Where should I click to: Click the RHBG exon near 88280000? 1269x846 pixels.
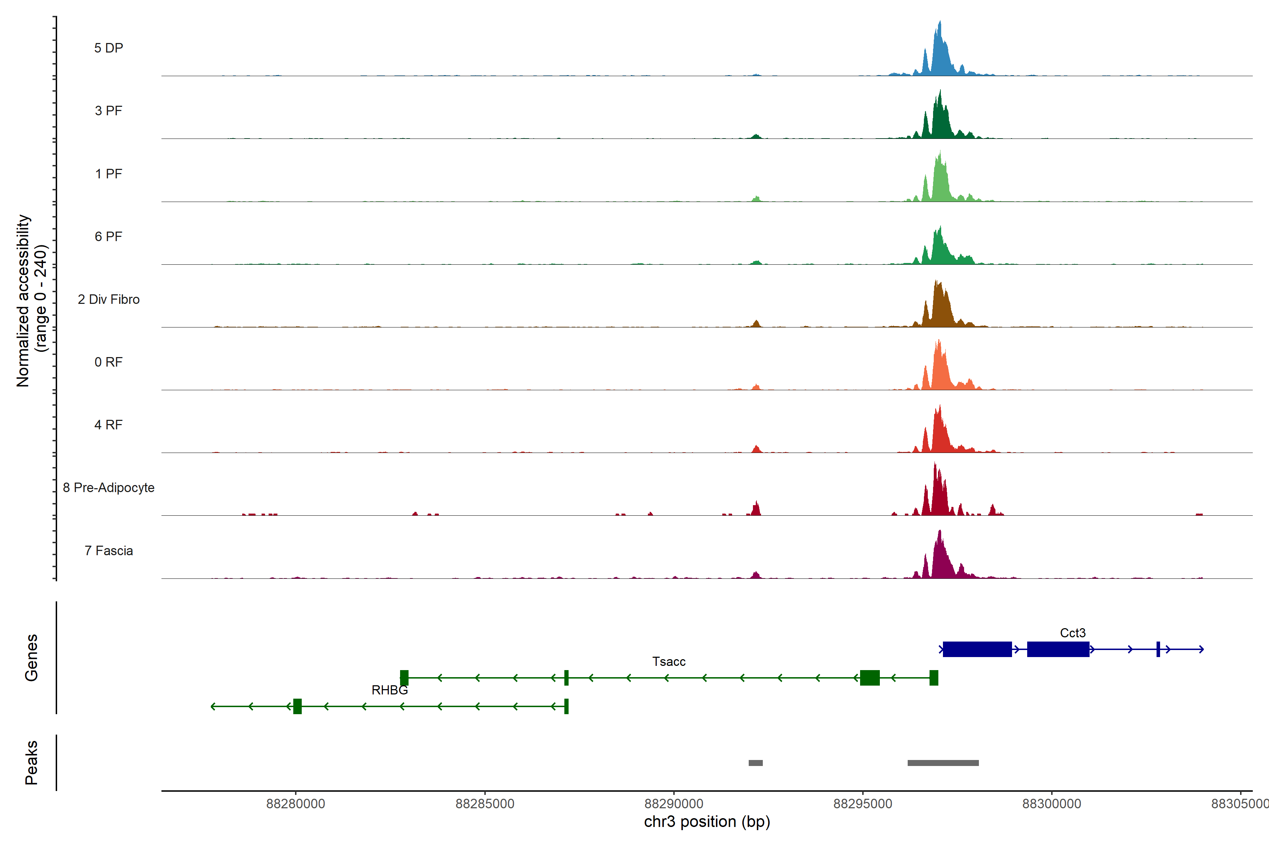pyautogui.click(x=297, y=706)
